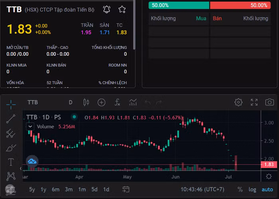Switch chart range to 6m
Viewport: 279px width, 199px height.
(55, 189)
